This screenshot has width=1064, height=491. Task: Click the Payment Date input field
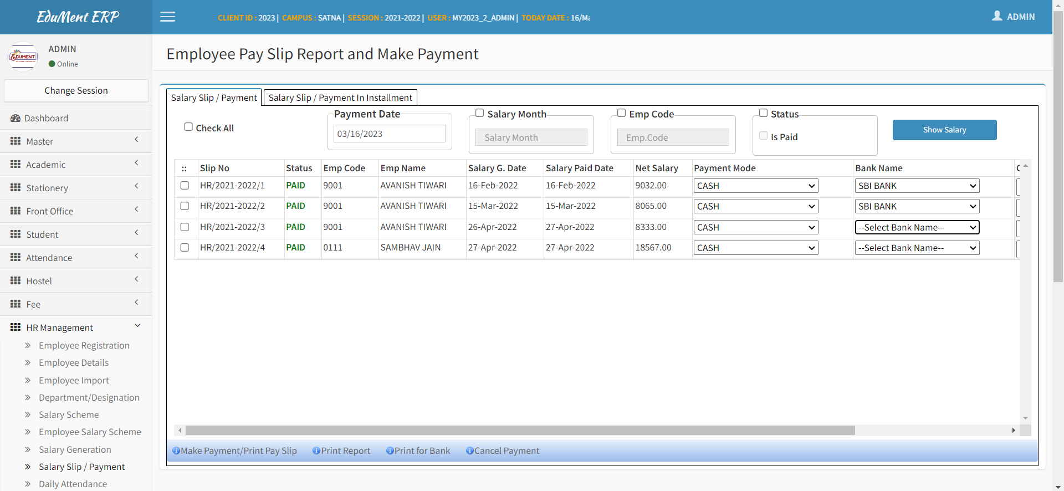point(389,134)
